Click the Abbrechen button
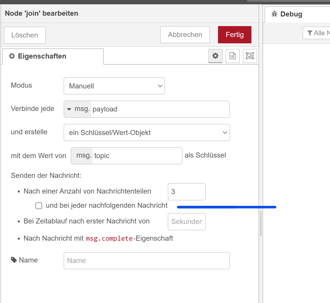The height and width of the screenshot is (303, 330). (185, 35)
